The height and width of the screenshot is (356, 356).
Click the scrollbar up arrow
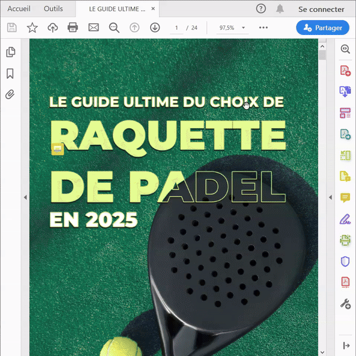[x=322, y=46]
